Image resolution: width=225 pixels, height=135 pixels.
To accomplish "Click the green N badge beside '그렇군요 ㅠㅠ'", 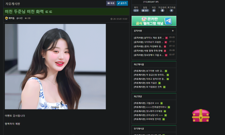I will tap(161, 103).
